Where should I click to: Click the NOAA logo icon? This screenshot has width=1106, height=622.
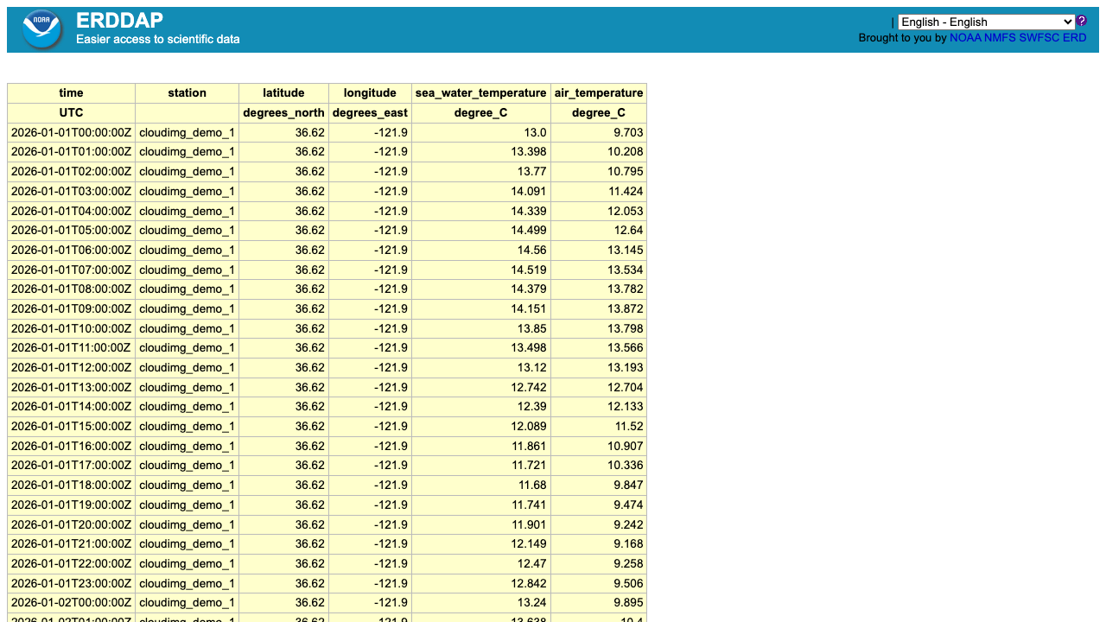coord(42,29)
